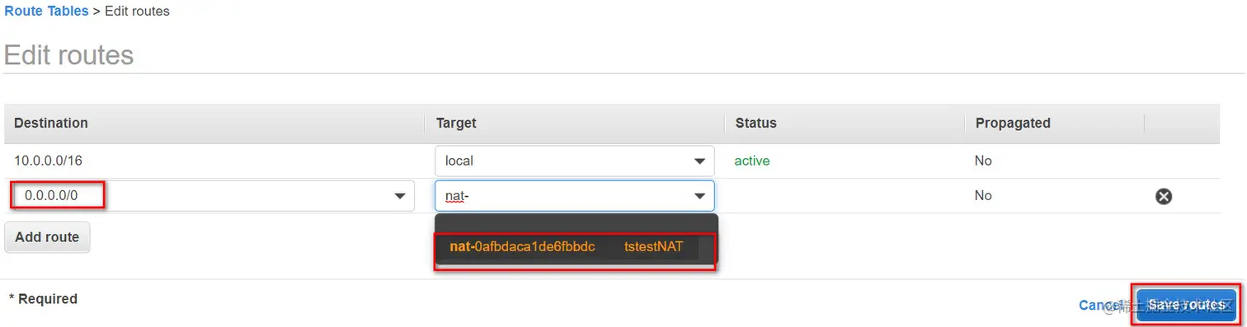
Task: Expand the 0.0.0.0/0 destination dropdown arrow
Action: click(x=400, y=196)
